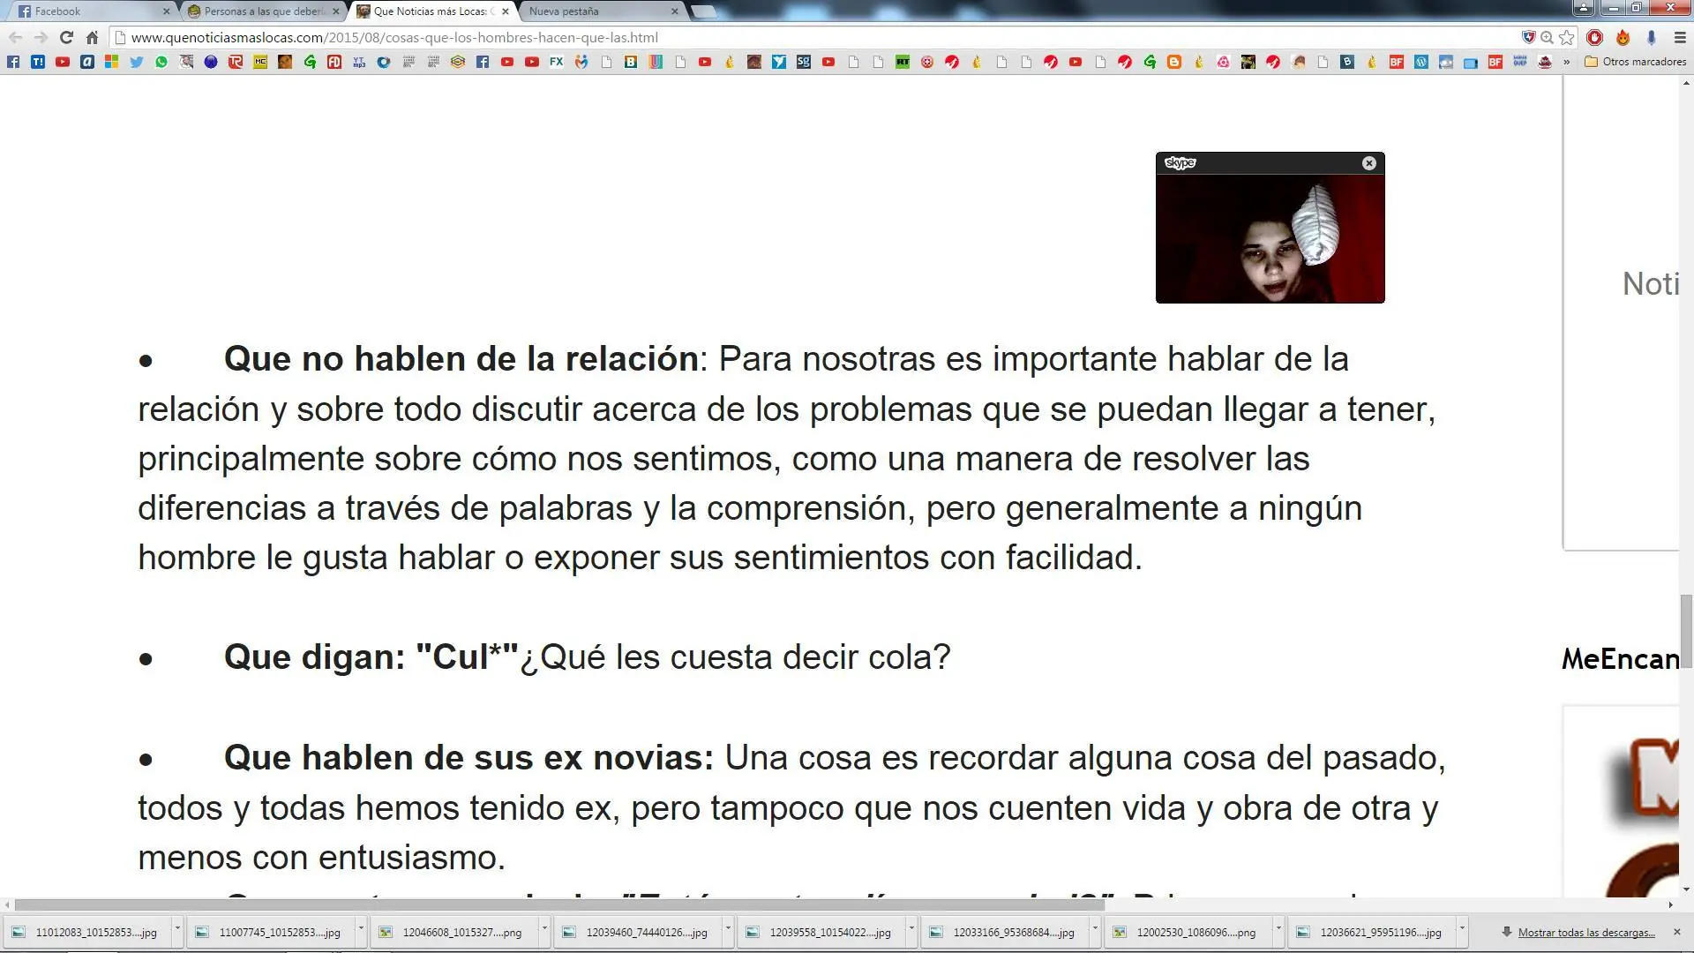Screen dimensions: 1694x953
Task: Open the WordPress bookmark
Action: [1421, 62]
